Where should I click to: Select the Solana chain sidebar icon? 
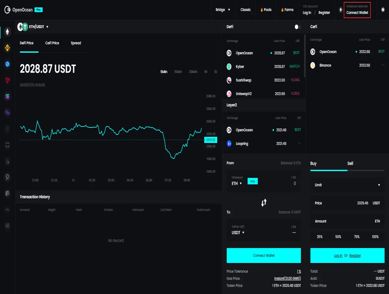[7, 96]
